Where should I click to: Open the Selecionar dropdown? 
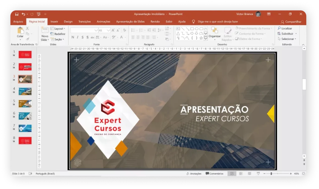[289, 39]
